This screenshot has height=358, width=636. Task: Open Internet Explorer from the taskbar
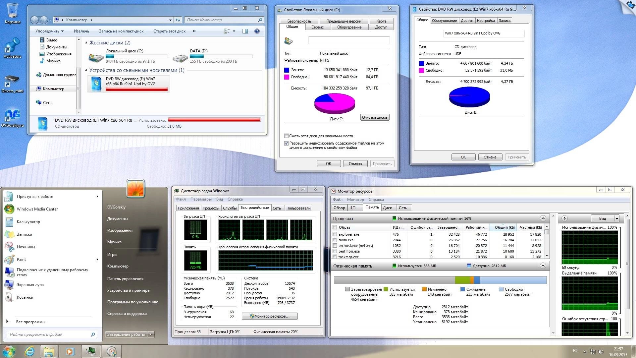pyautogui.click(x=30, y=351)
